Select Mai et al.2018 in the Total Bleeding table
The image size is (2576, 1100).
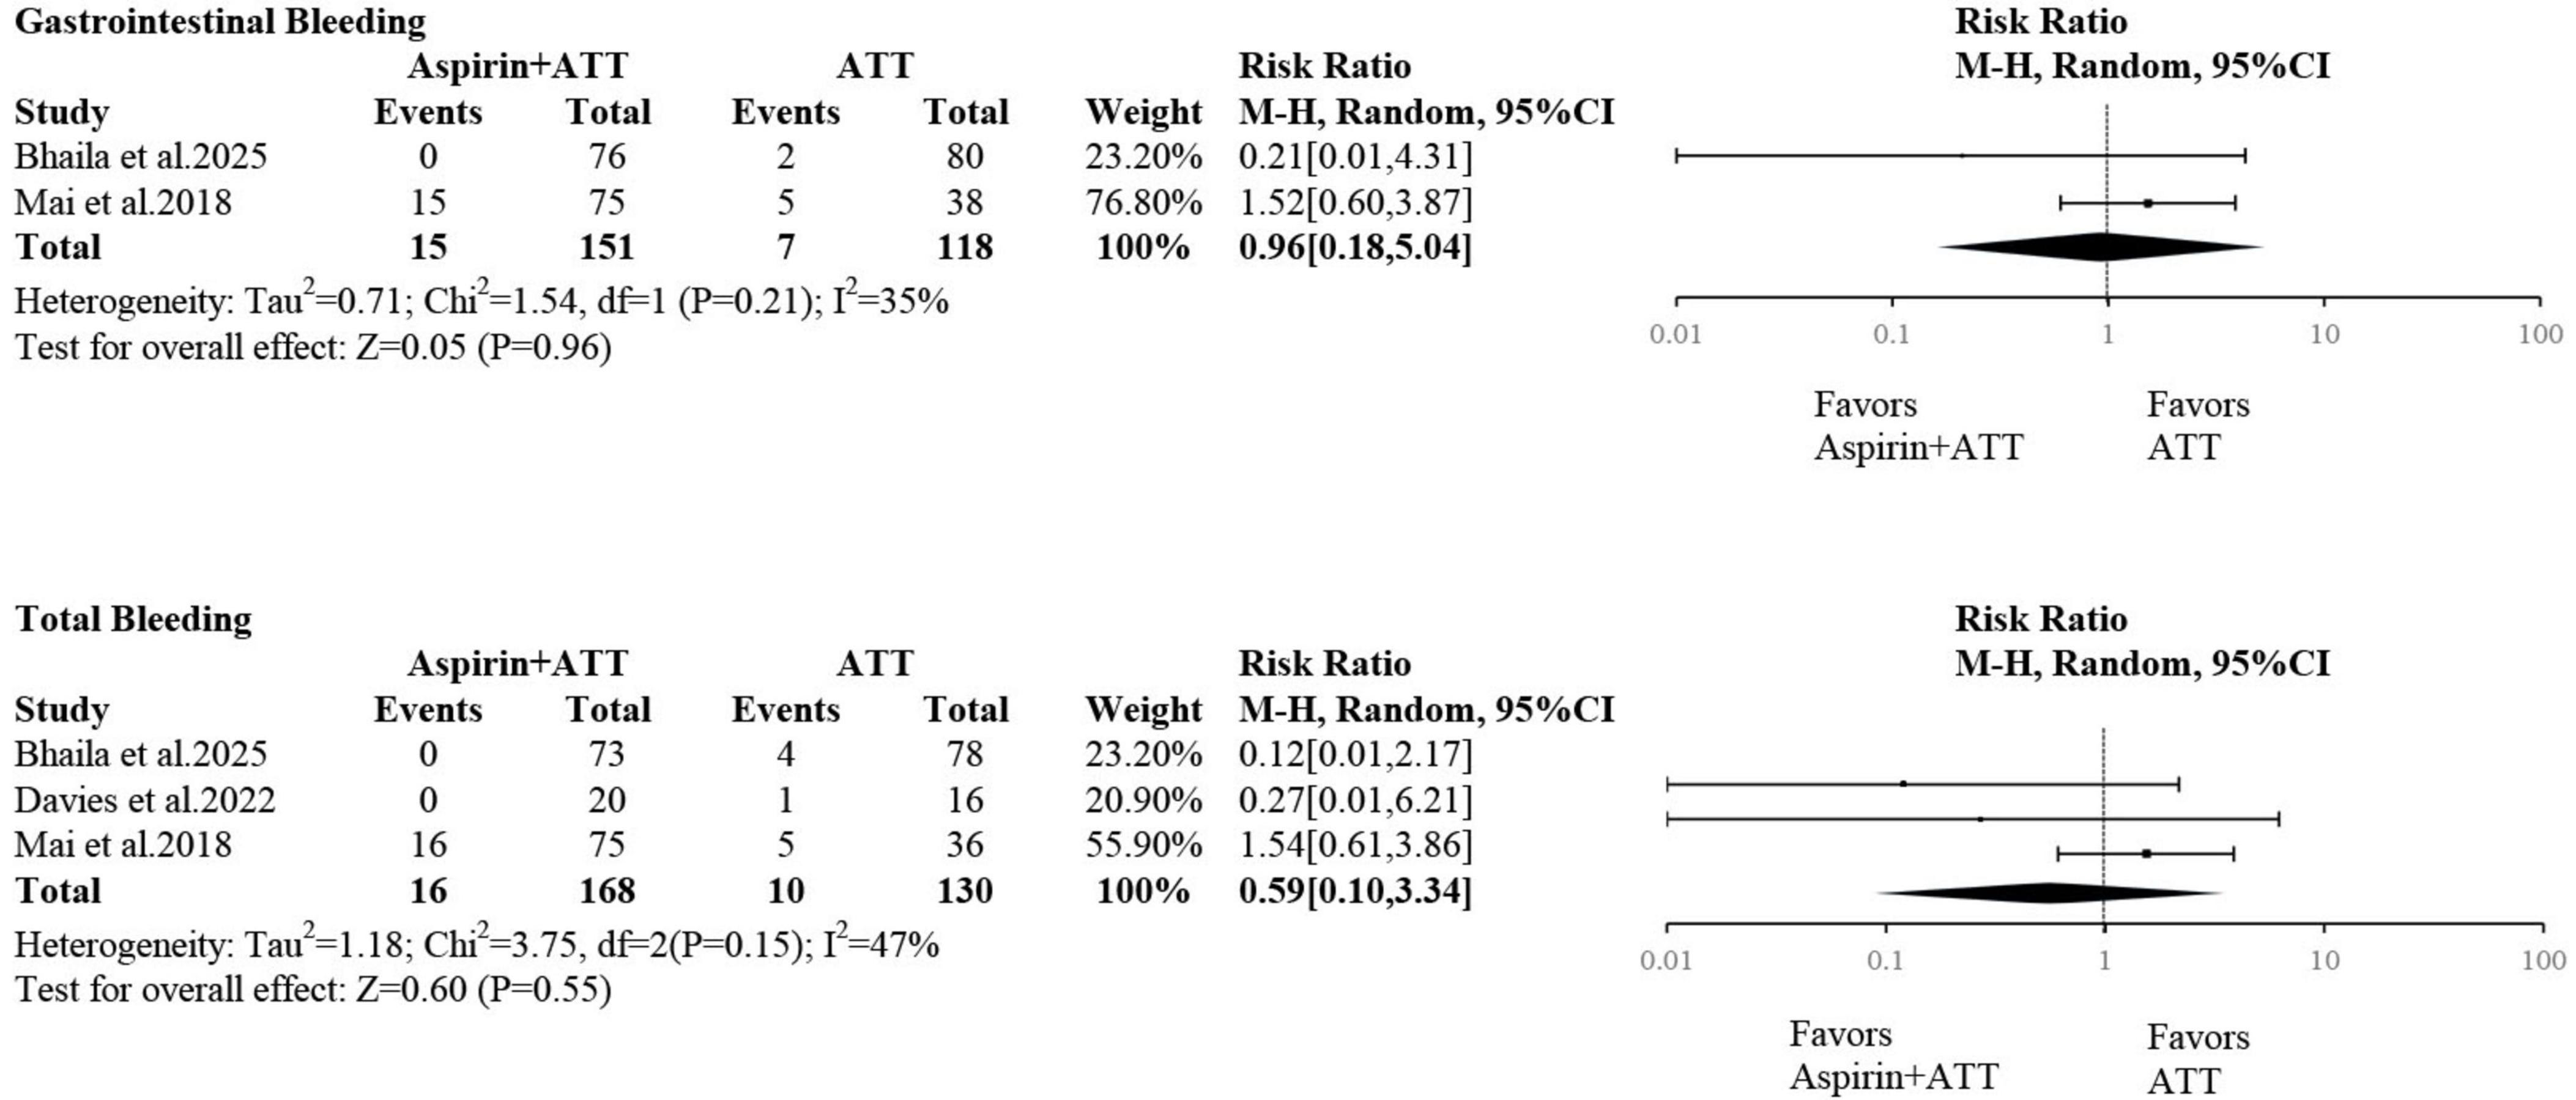[123, 845]
